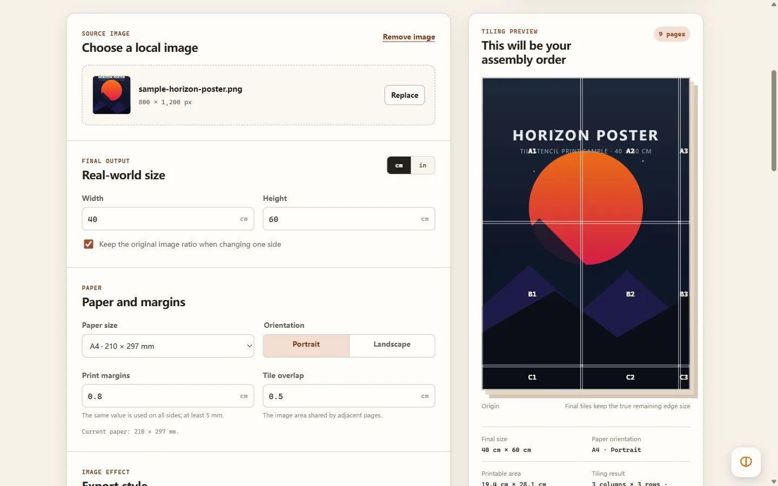This screenshot has width=778, height=486.
Task: Click the floating theme toggle icon
Action: click(x=746, y=462)
